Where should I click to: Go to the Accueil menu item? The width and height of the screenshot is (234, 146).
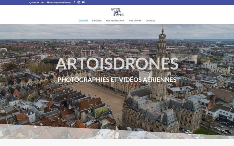point(84,20)
